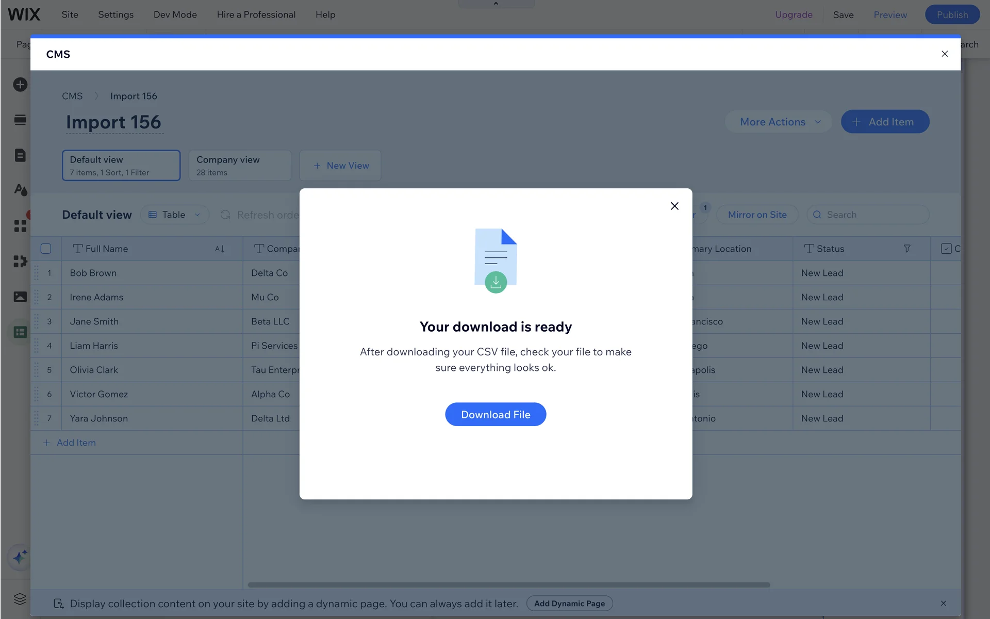Screen dimensions: 990x619
Task: Click the Add Elements plus icon in the sidebar
Action: click(20, 85)
